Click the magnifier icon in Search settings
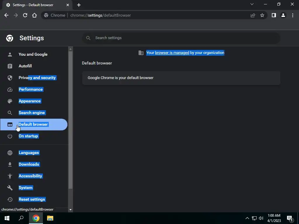 point(88,38)
